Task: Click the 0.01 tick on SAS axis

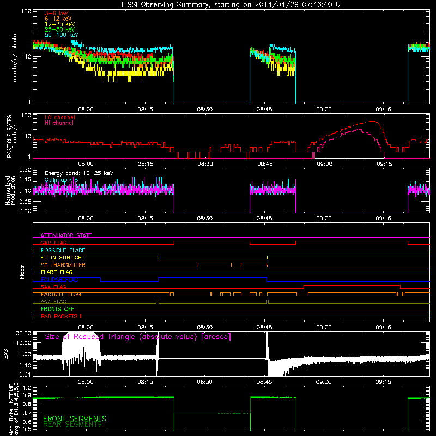Action: point(25,374)
